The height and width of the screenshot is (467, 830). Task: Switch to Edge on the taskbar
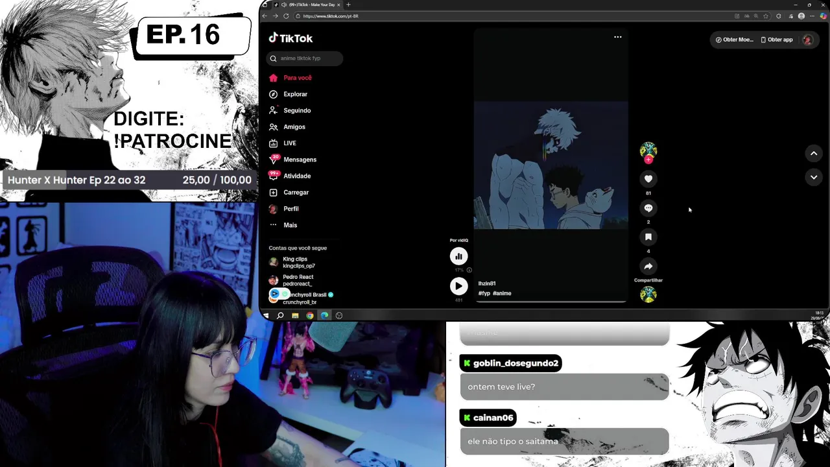324,315
